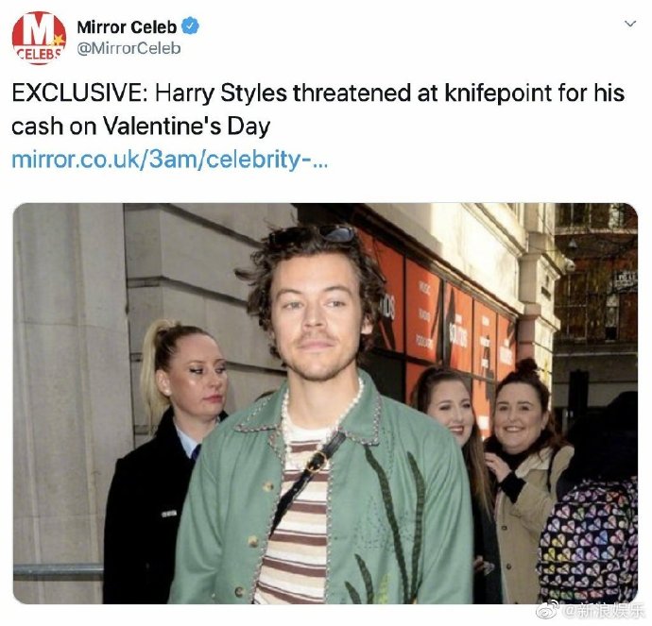Click the heart-patterned backpack in photo
The image size is (652, 626).
point(590,540)
